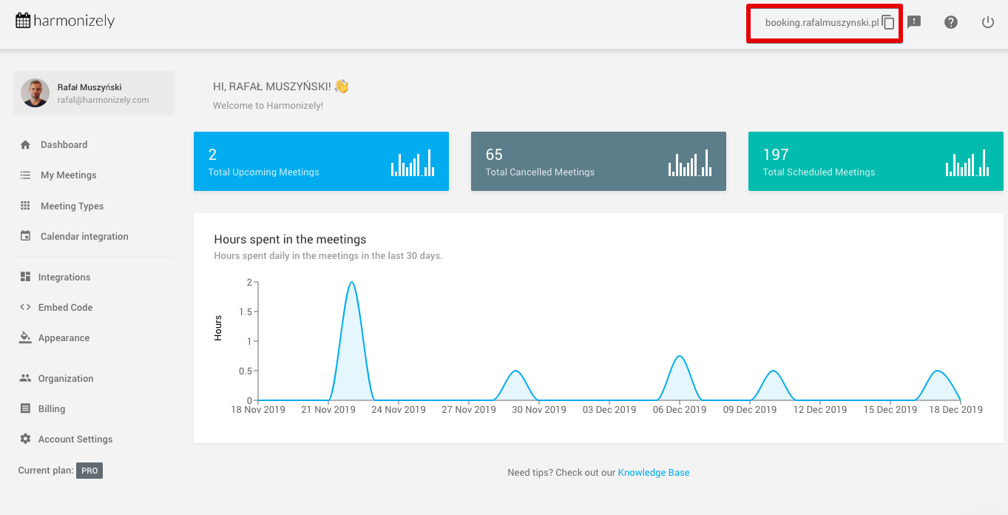Viewport: 1008px width, 515px height.
Task: Click the 'Hours spent in the meetings' heading
Action: (x=290, y=239)
